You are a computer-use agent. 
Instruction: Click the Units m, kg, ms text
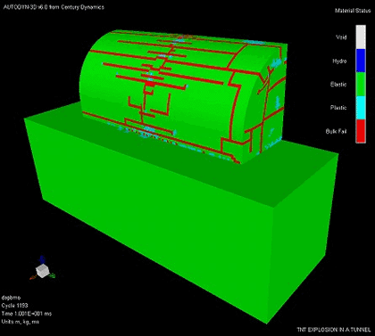coord(21,322)
